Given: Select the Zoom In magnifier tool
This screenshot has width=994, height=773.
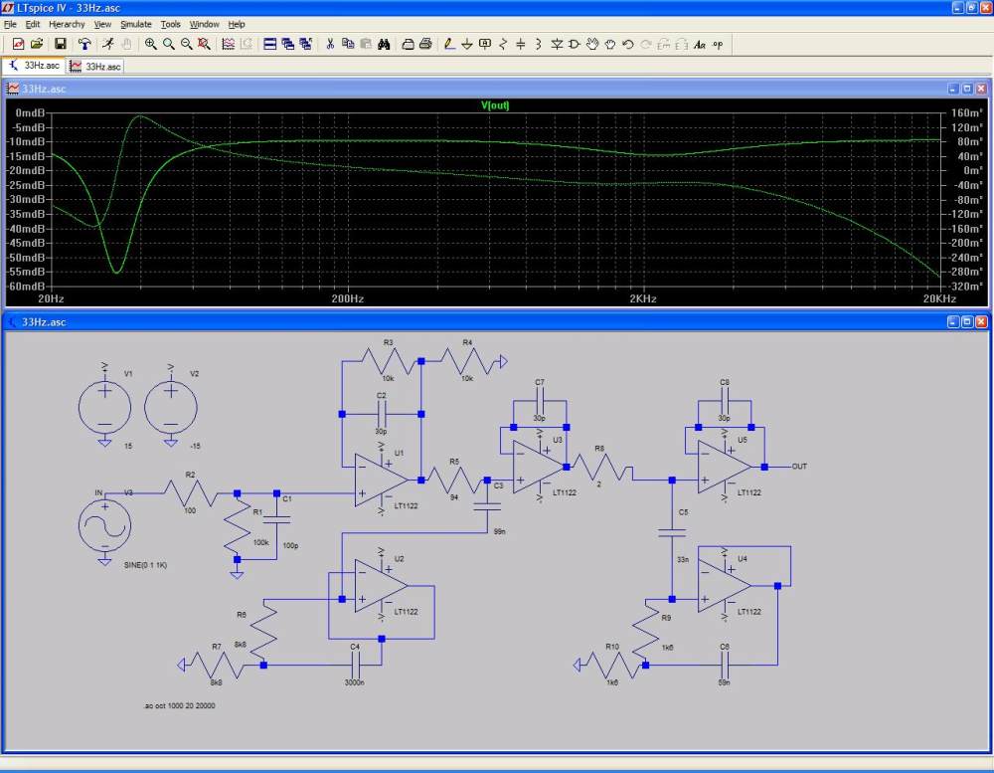Looking at the screenshot, I should click(150, 44).
